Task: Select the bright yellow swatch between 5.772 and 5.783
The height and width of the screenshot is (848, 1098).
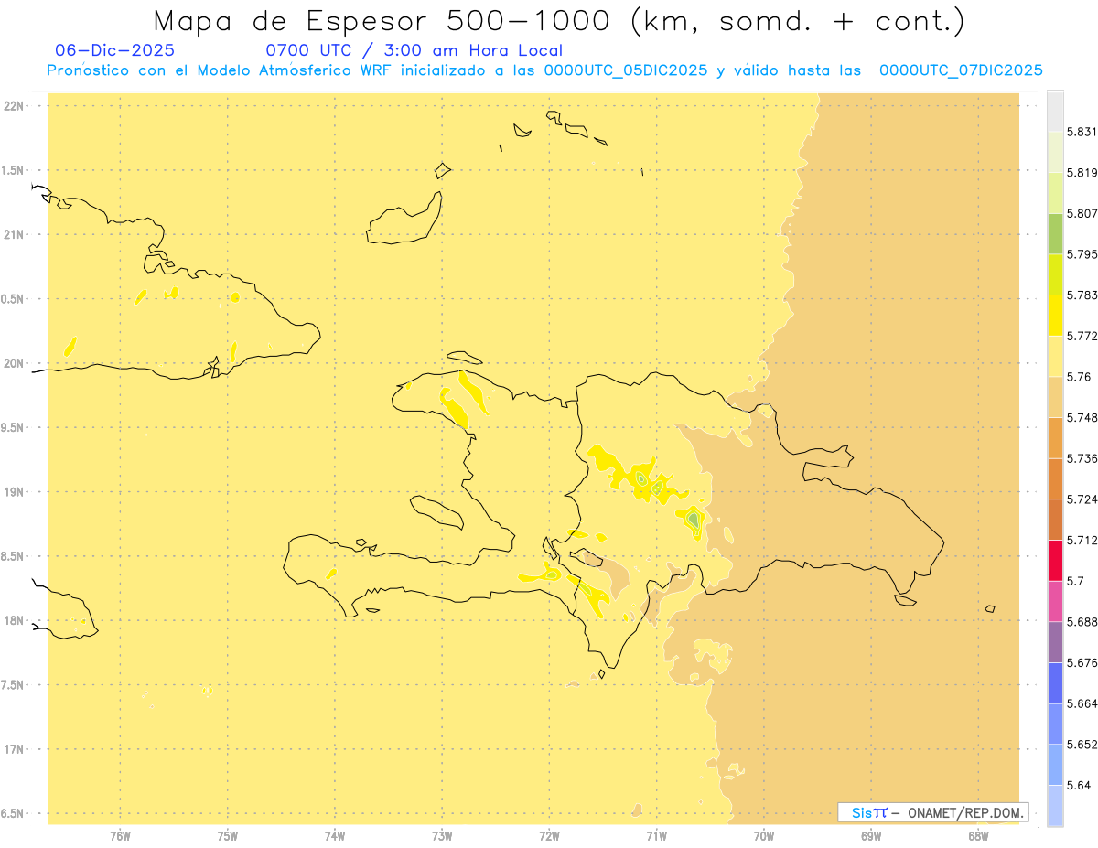Action: tap(1055, 316)
